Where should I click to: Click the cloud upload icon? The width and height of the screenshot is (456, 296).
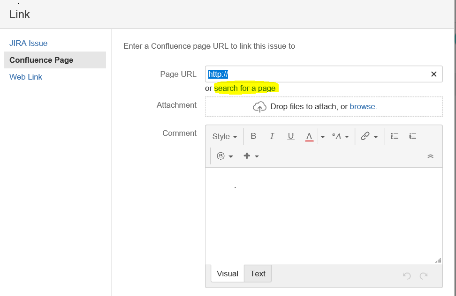(259, 106)
